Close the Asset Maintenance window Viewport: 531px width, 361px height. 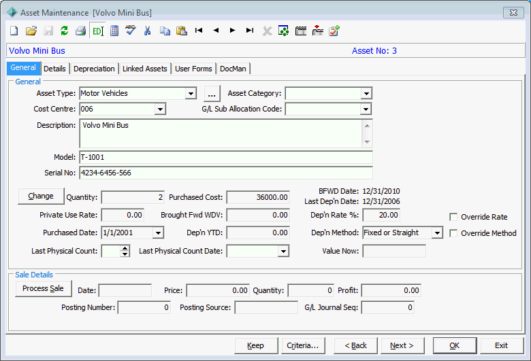(513, 12)
